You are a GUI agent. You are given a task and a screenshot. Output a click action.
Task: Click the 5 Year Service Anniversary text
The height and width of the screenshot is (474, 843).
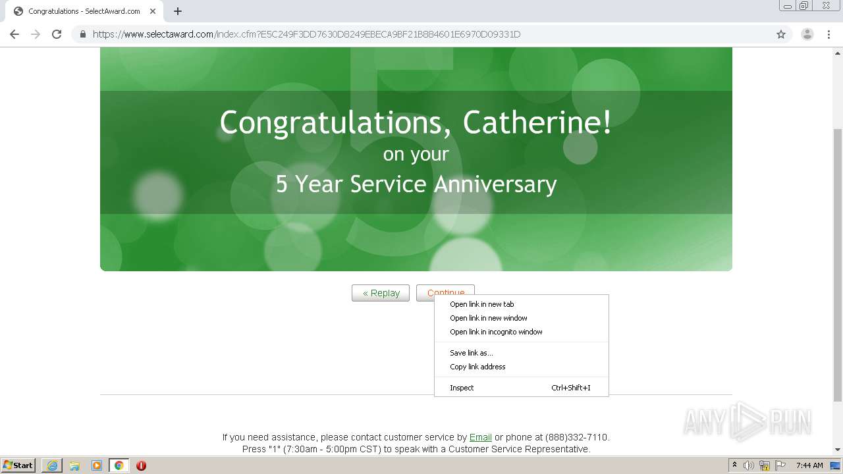click(416, 184)
